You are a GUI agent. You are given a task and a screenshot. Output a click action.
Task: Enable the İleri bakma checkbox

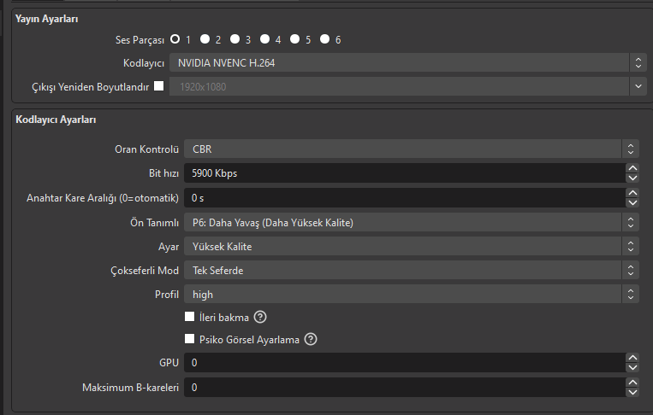[190, 317]
